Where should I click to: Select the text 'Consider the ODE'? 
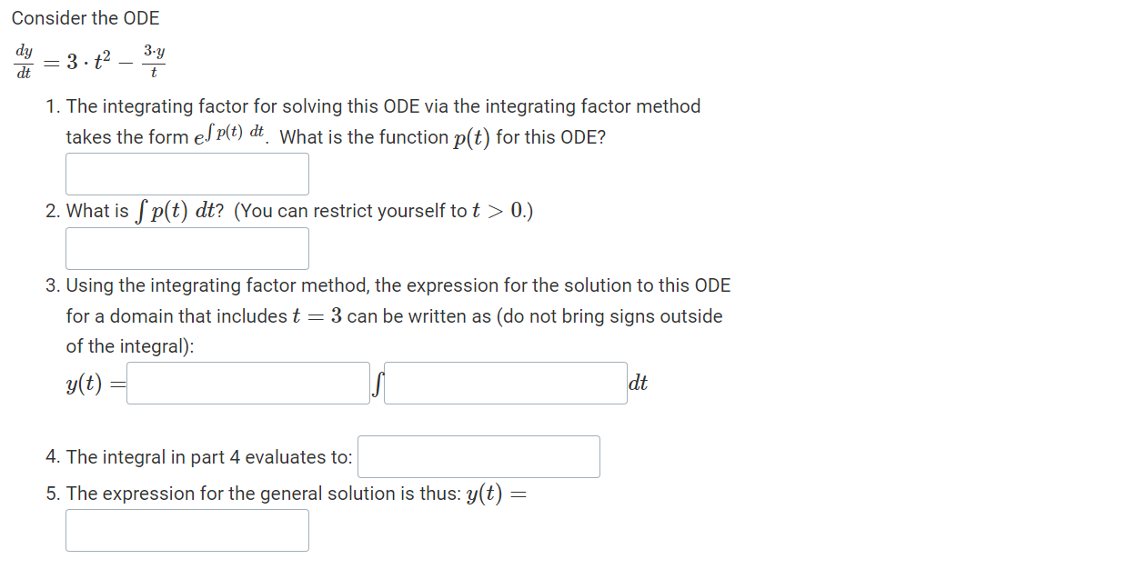[x=86, y=17]
